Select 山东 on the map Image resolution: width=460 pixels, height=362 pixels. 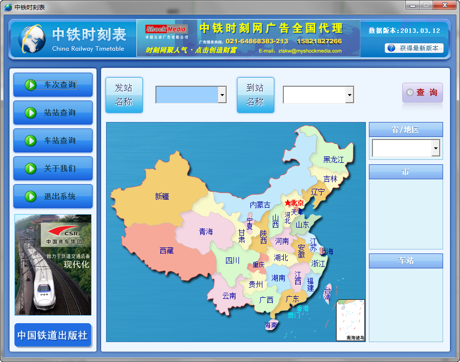(x=302, y=225)
